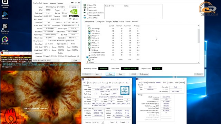
Task: Toggle the Stress cache checkbox
Action: click(x=87, y=10)
